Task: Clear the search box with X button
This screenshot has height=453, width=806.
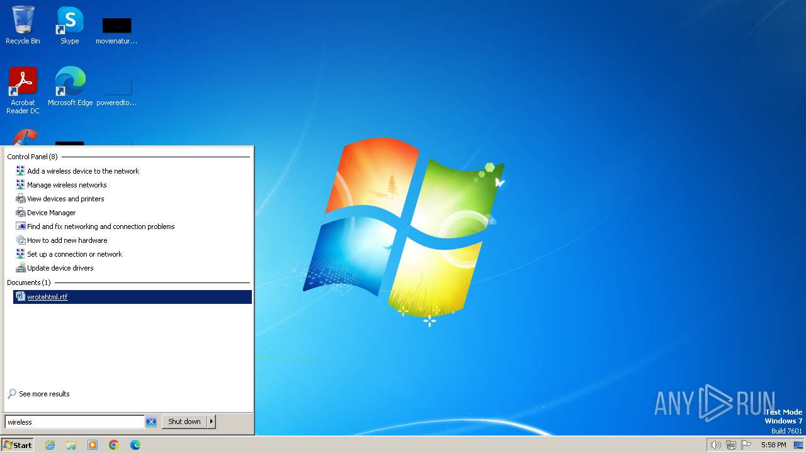Action: click(x=151, y=422)
